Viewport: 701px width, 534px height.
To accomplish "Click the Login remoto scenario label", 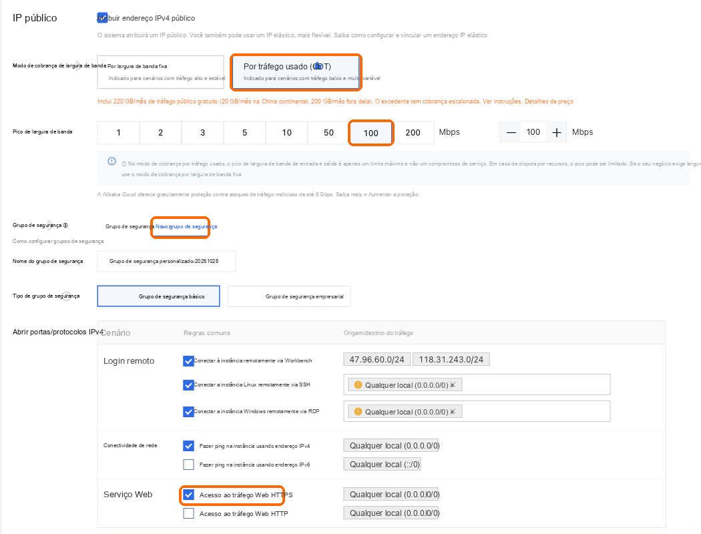I will (129, 361).
